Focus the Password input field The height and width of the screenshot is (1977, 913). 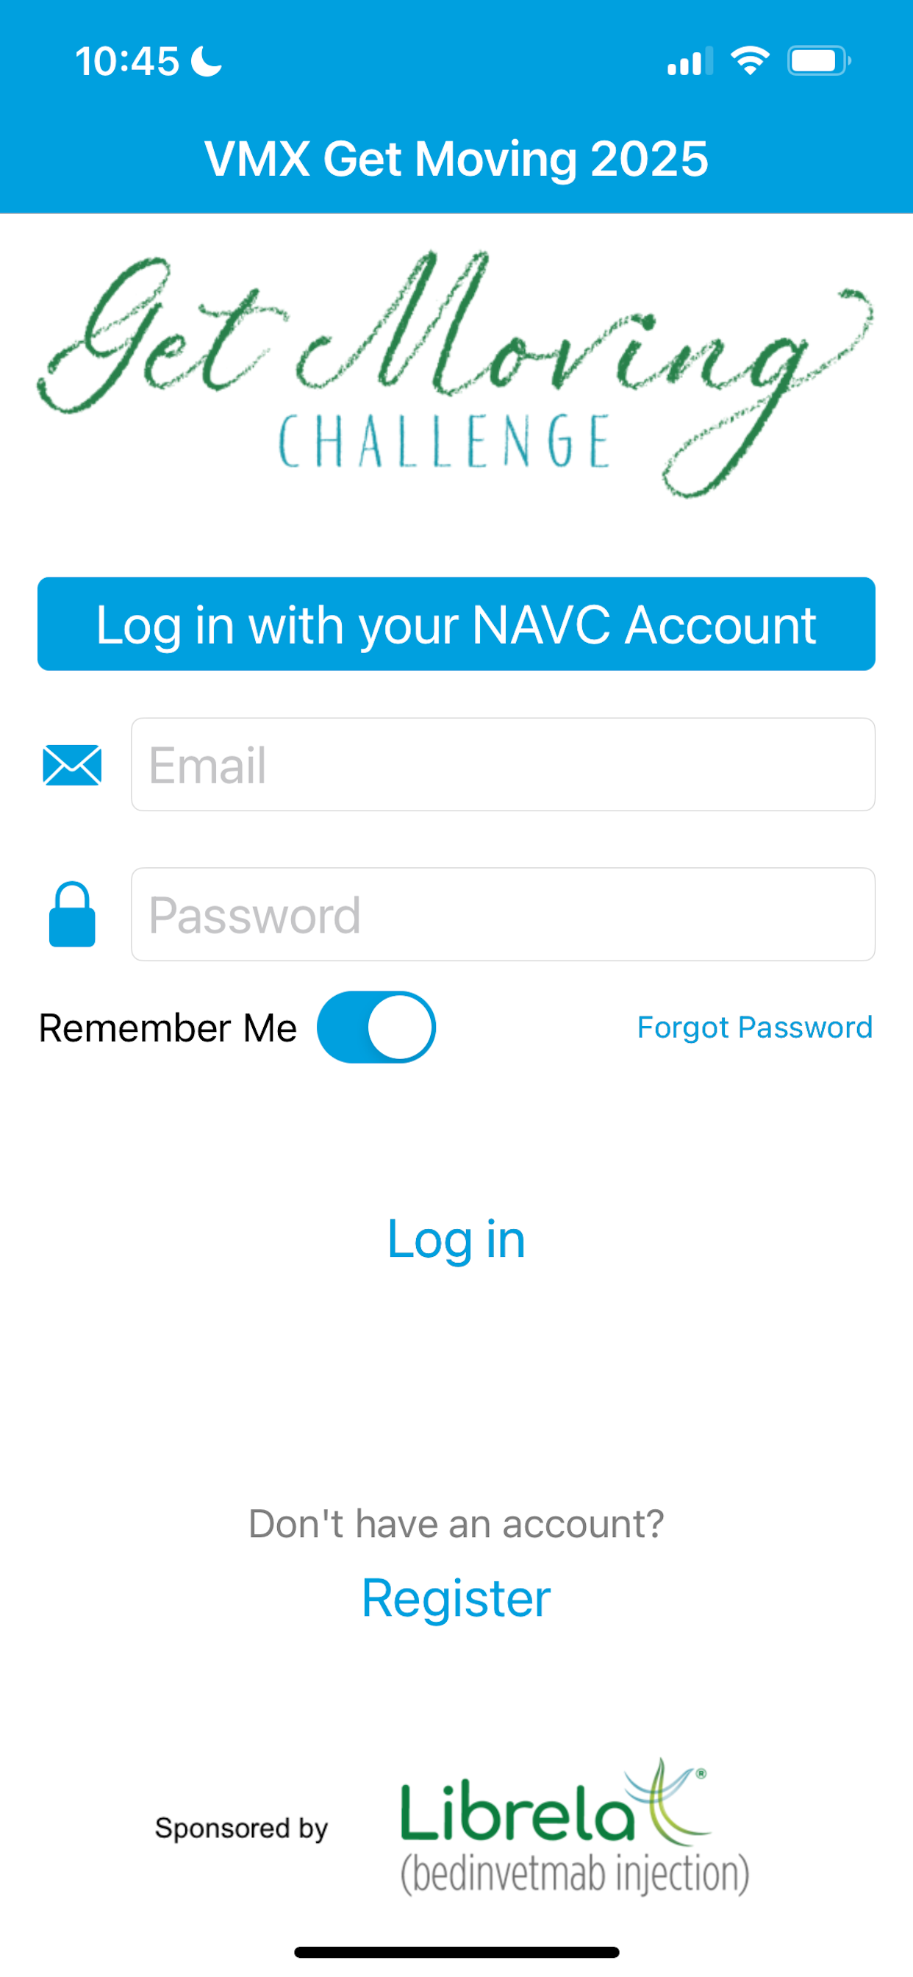504,914
